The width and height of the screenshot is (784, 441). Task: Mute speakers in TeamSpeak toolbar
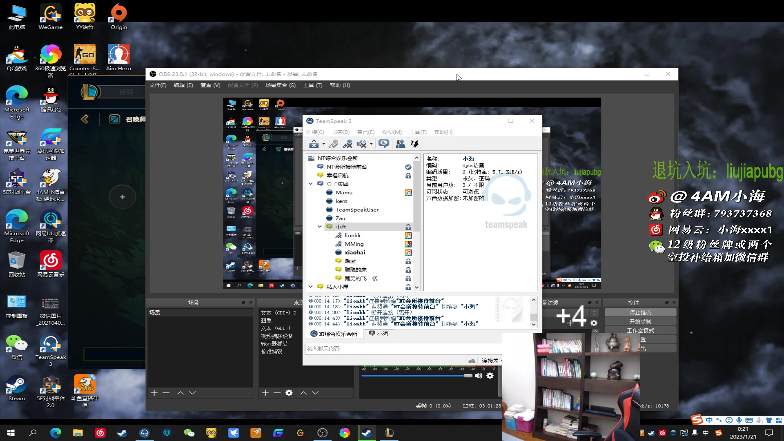[x=361, y=144]
